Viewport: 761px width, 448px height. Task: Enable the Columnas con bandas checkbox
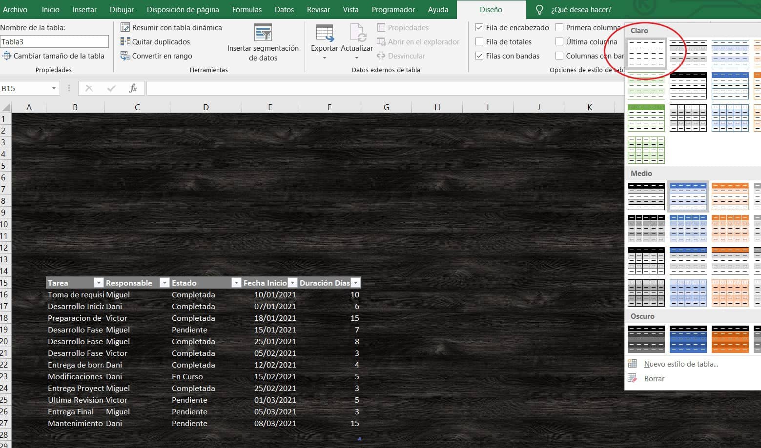pyautogui.click(x=559, y=56)
